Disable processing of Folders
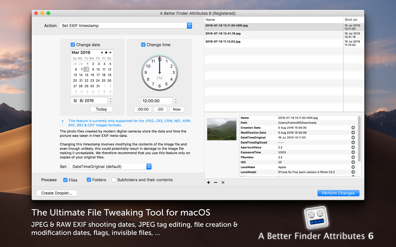This screenshot has height=247, width=396. pos(89,180)
